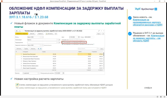The height and width of the screenshot is (98, 167).
Task: Close the 1C document with the X icon
Action: [104, 31]
